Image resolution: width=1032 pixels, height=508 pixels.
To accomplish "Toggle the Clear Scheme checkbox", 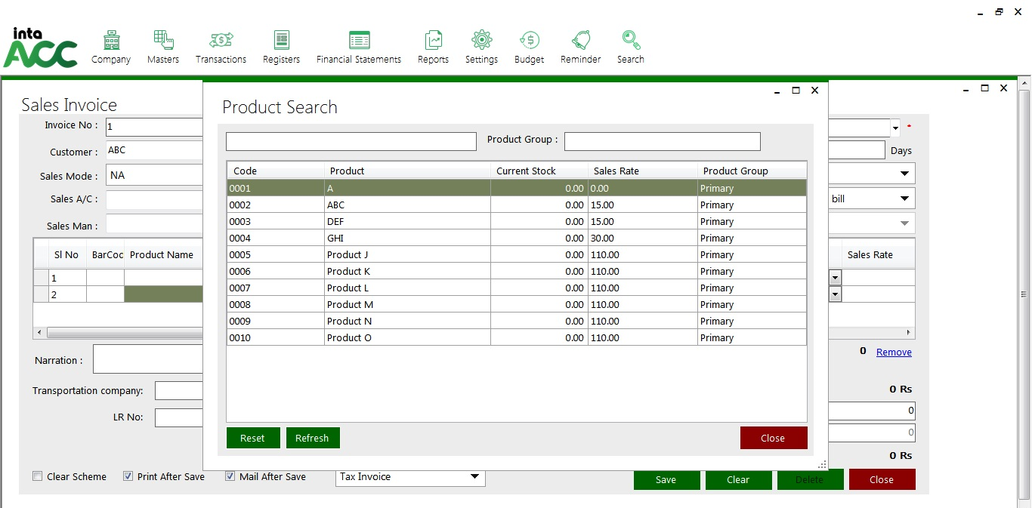I will pos(38,476).
